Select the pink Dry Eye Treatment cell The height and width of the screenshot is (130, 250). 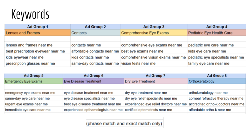tap(156, 81)
